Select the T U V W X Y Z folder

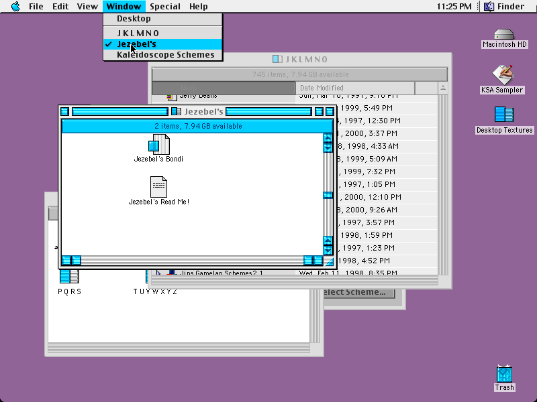point(155,291)
